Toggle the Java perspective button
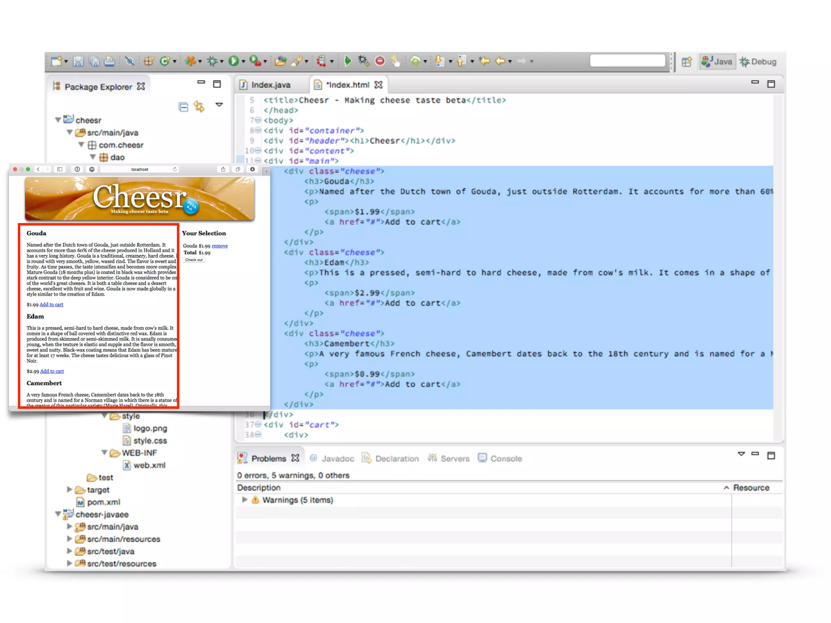Screen dimensions: 831x623 717,62
